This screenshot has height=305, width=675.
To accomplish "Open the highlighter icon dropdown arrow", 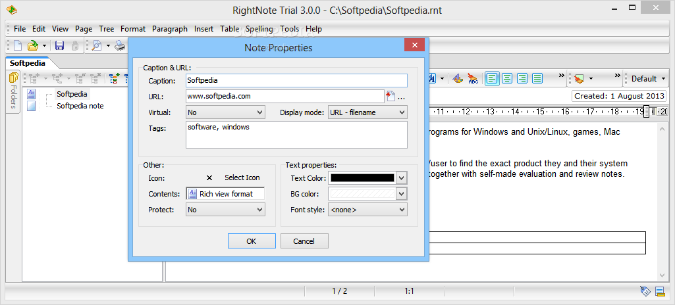I will (591, 79).
